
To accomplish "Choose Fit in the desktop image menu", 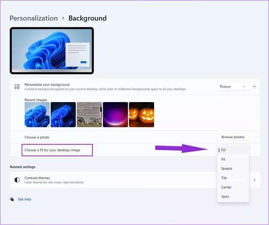I will [233, 159].
